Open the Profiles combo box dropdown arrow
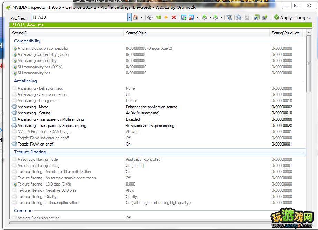This screenshot has height=230, width=318. 129,18
